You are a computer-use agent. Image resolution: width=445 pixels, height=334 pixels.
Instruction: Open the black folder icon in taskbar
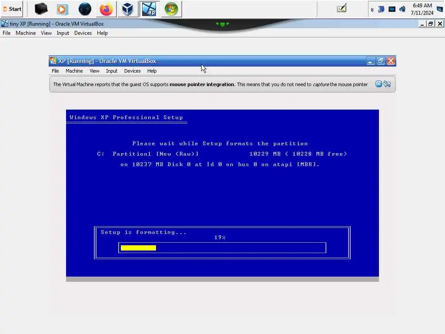point(41,9)
